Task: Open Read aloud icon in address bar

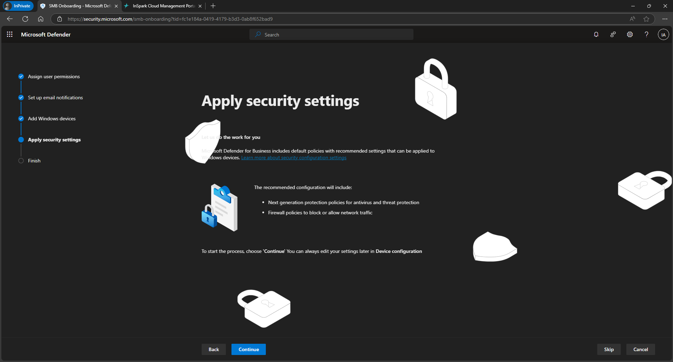Action: 632,19
